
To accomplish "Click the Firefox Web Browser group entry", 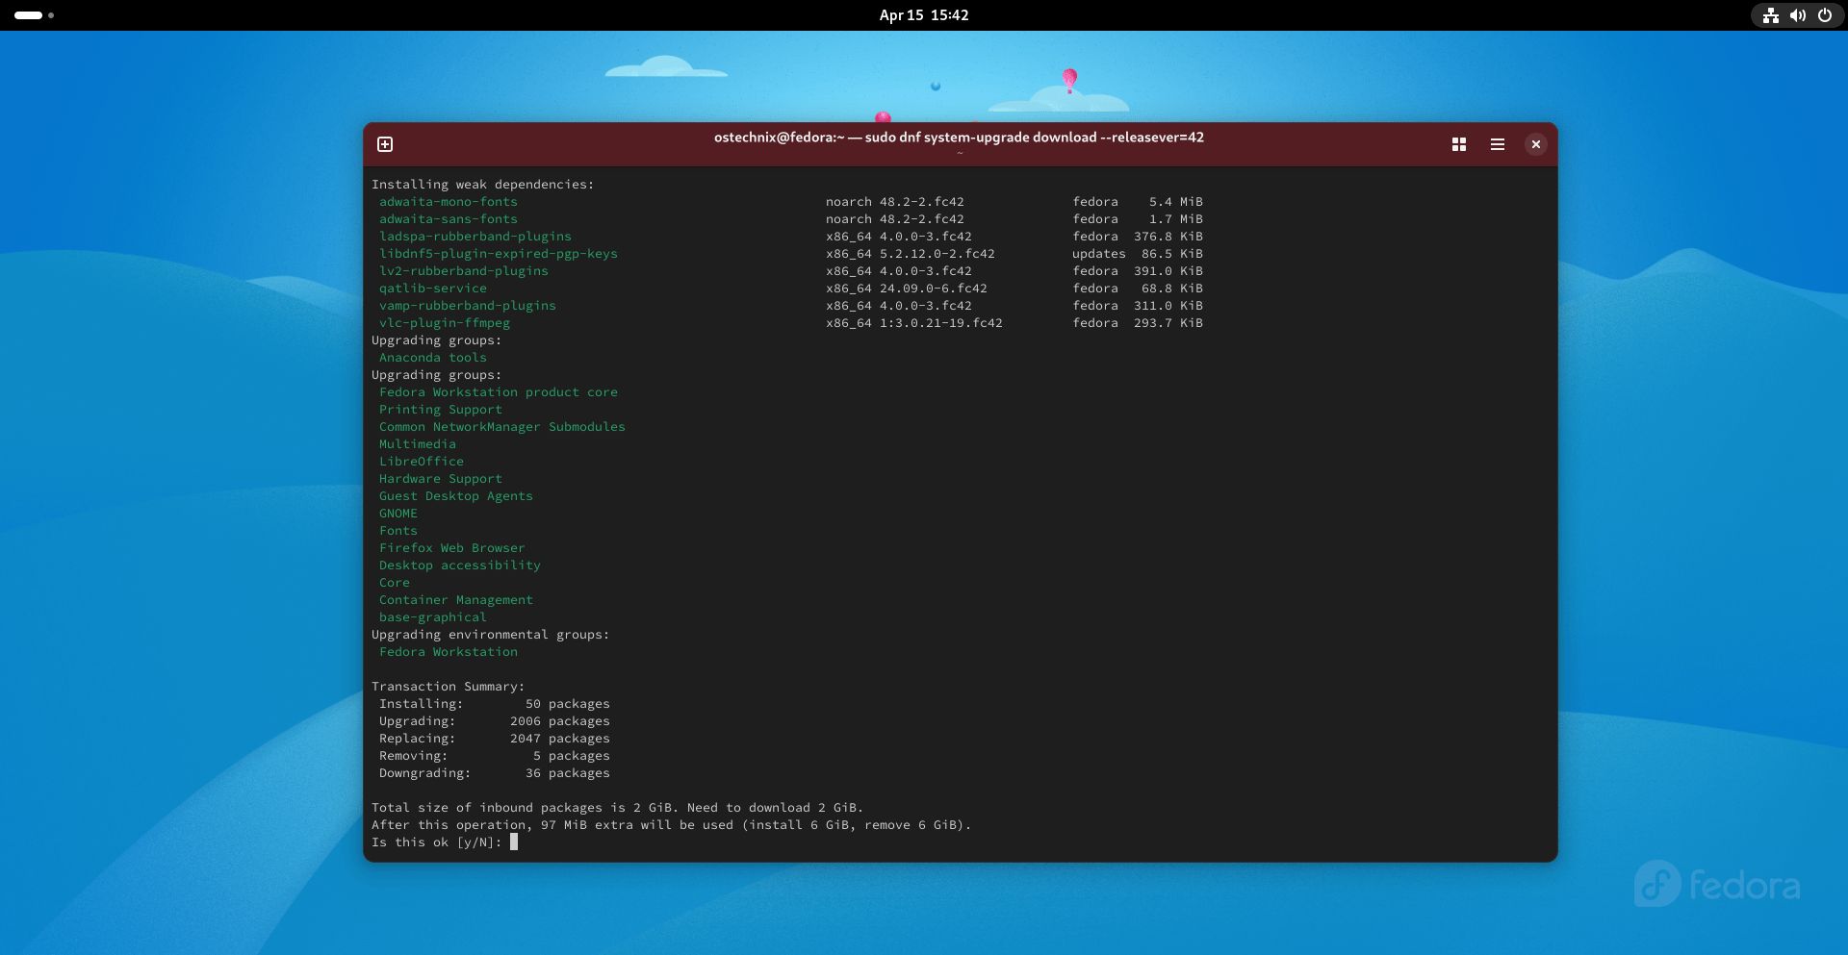I will pyautogui.click(x=452, y=547).
